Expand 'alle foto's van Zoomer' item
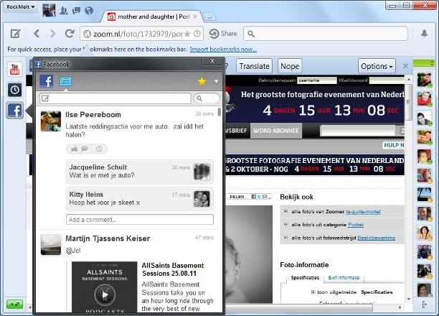 pos(285,211)
